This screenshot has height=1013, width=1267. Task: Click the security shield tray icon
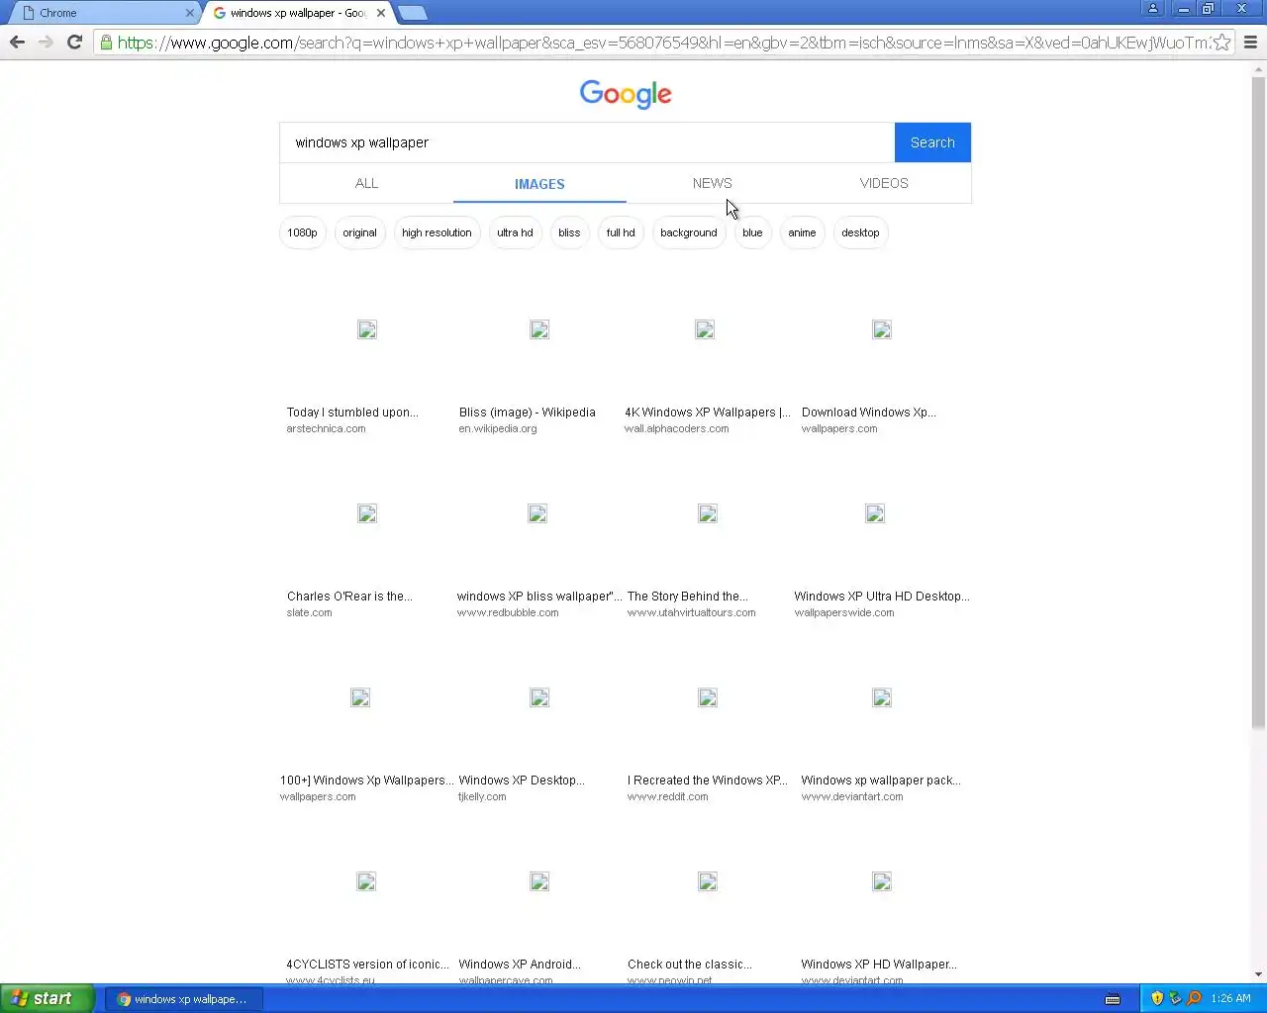(x=1157, y=998)
